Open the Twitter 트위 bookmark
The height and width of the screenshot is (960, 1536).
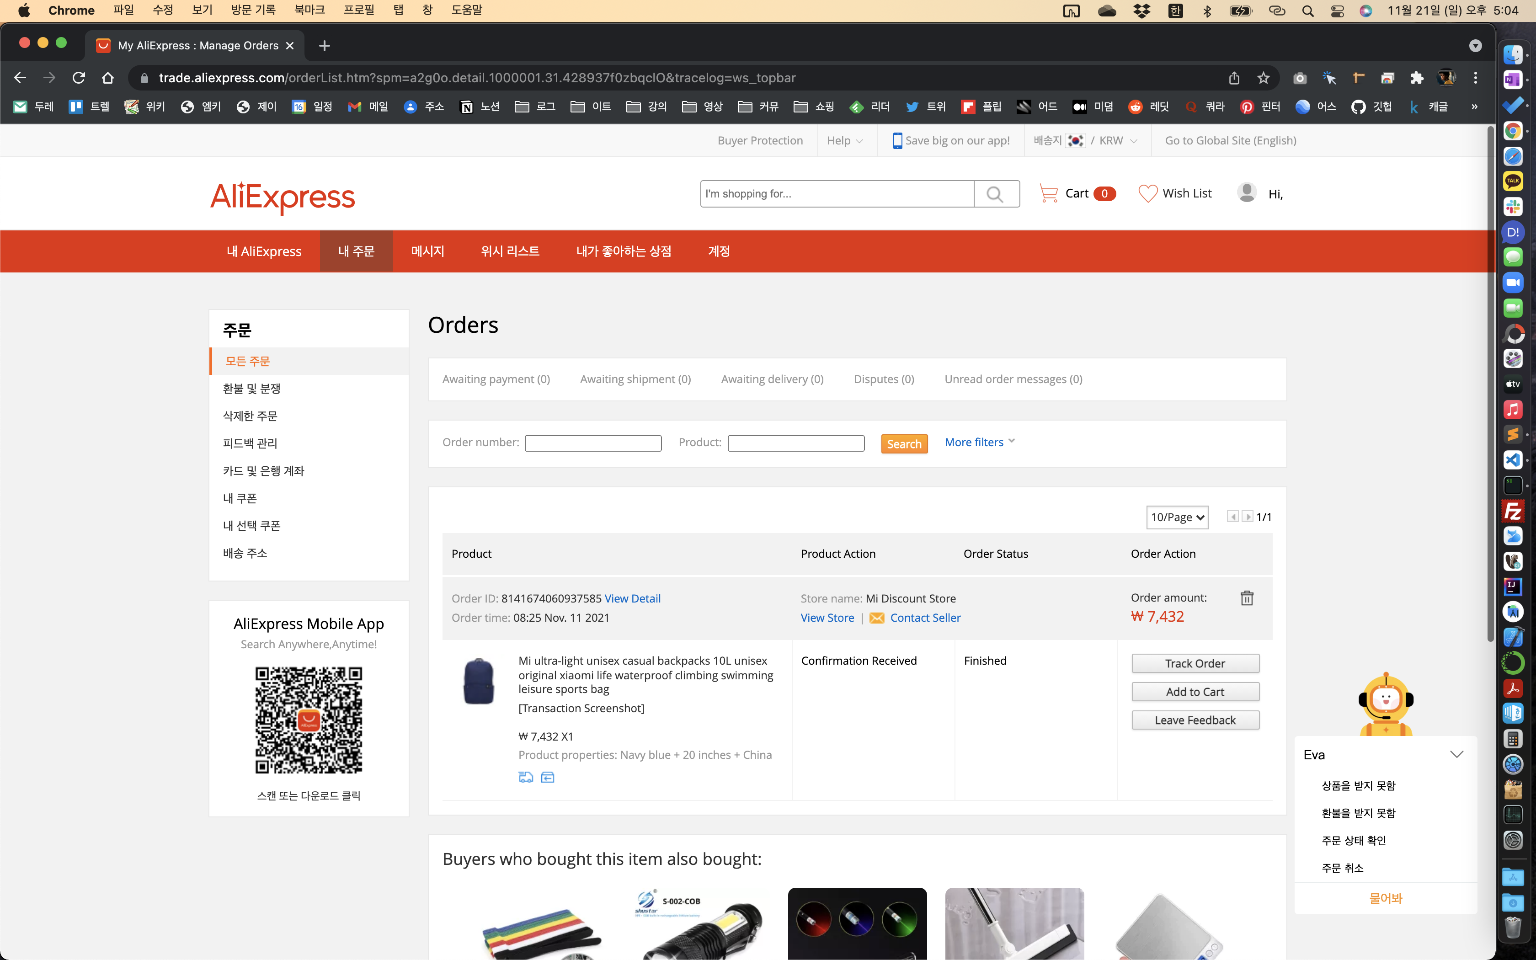click(x=926, y=107)
